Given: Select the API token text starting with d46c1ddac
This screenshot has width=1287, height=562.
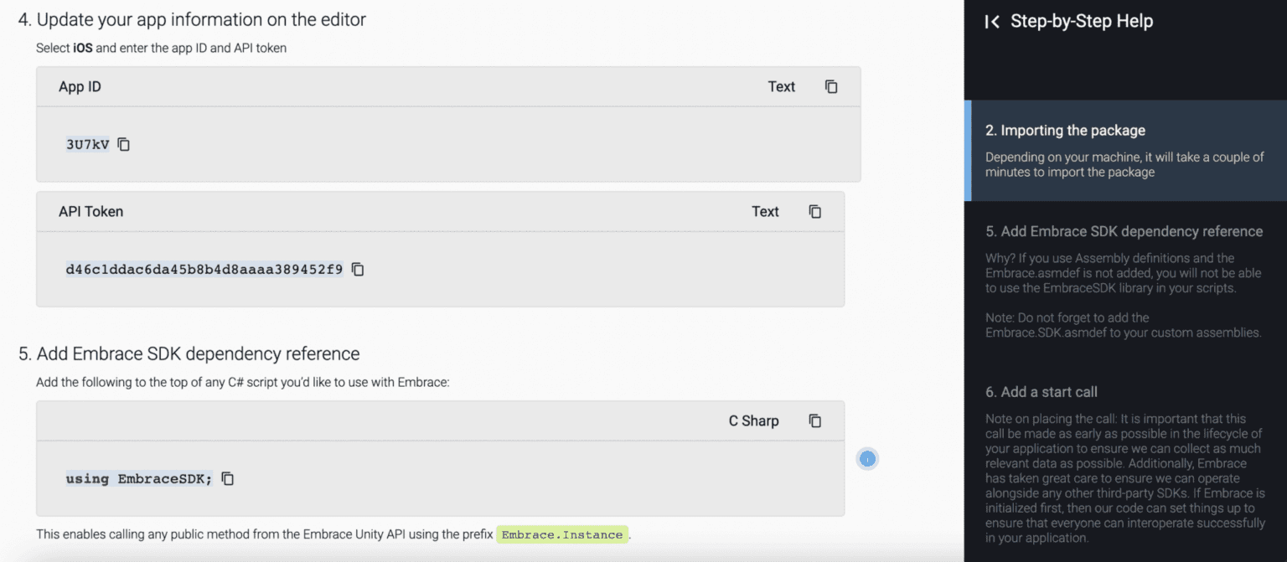Looking at the screenshot, I should pos(204,269).
